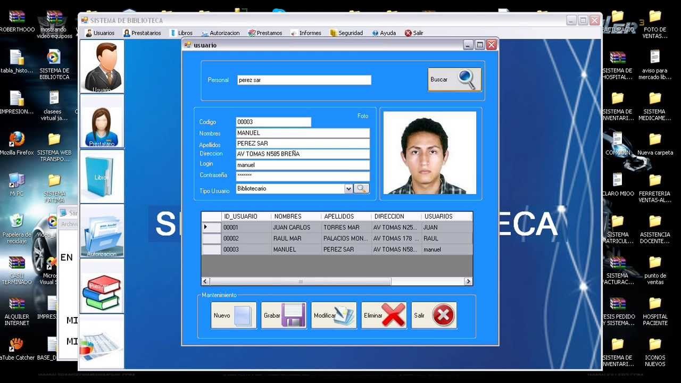Open the Autorizacion folder sidebar icon
Viewport: 681px width, 383px height.
coord(102,231)
